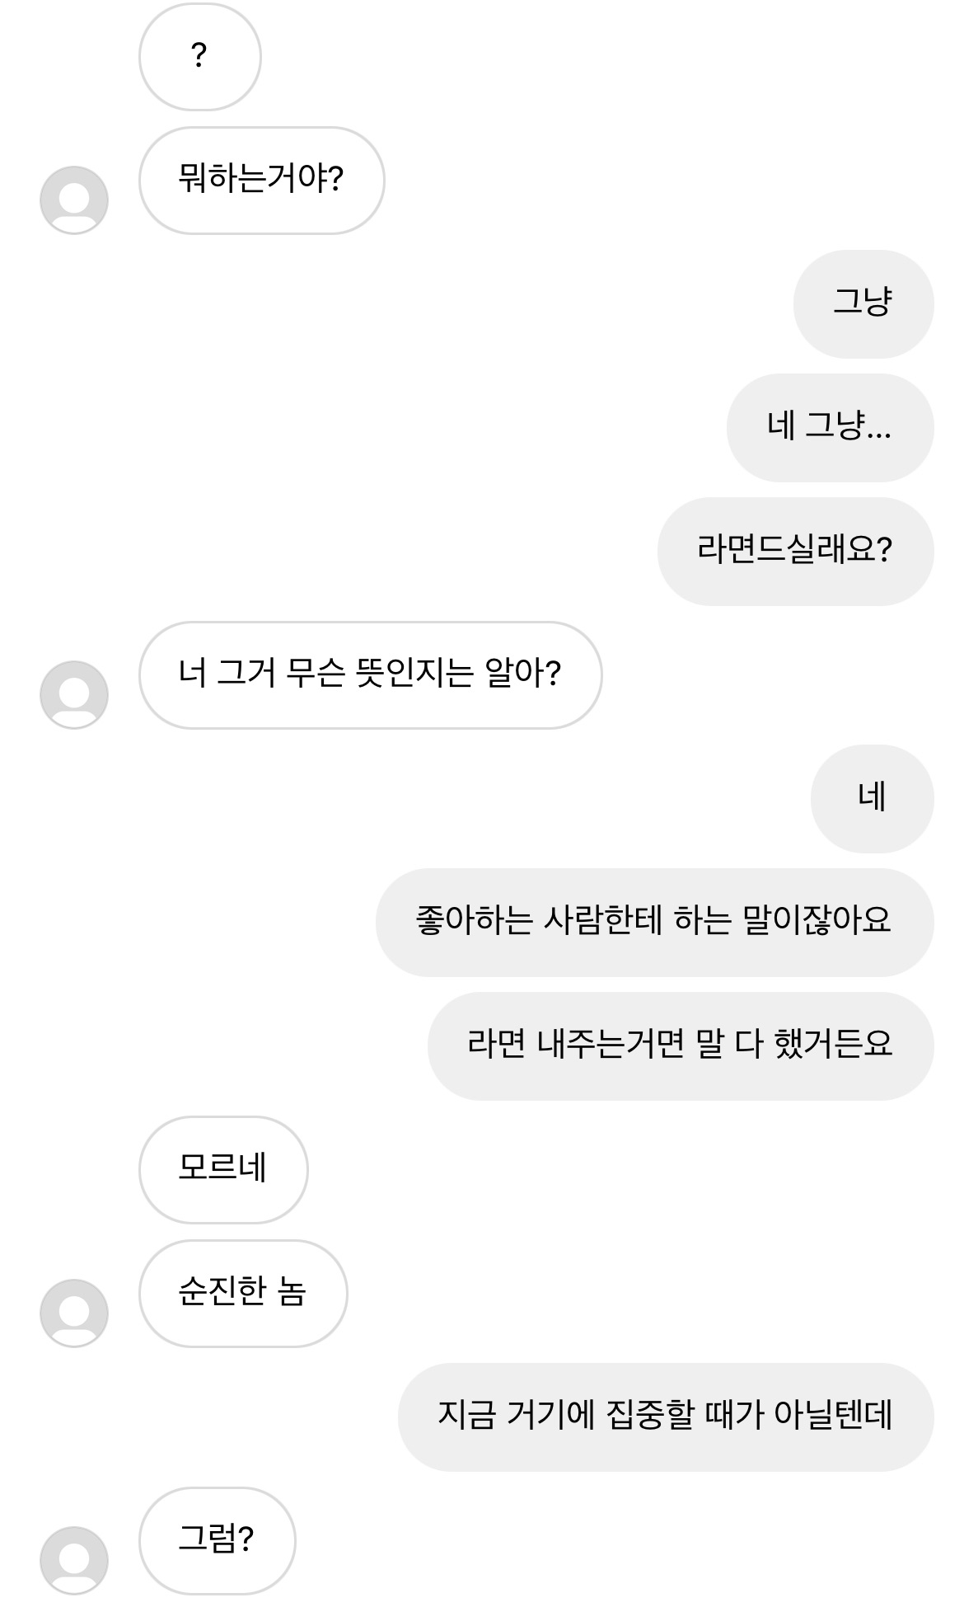Image resolution: width=964 pixels, height=1607 pixels.
Task: Open the sender profile picture at the bottom
Action: pyautogui.click(x=74, y=1561)
